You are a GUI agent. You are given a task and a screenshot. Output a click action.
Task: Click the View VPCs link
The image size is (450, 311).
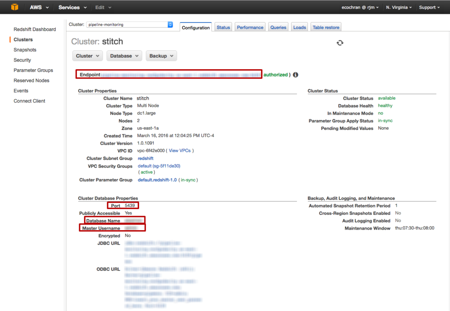click(180, 151)
